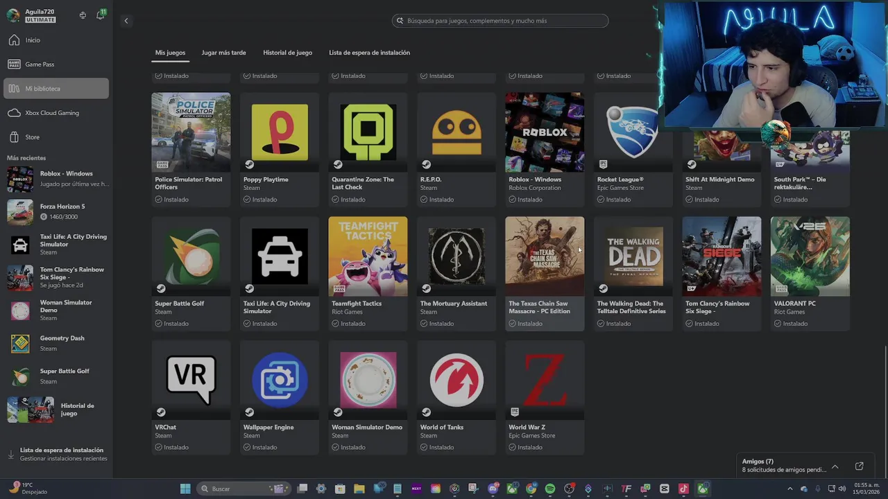Viewport: 888px width, 499px height.
Task: Select Mi biblioteca in the sidebar
Action: click(x=56, y=89)
